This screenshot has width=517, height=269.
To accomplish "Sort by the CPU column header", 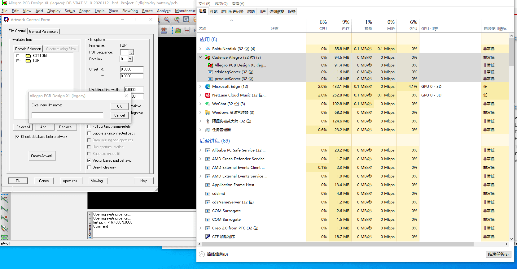I will click(x=318, y=25).
